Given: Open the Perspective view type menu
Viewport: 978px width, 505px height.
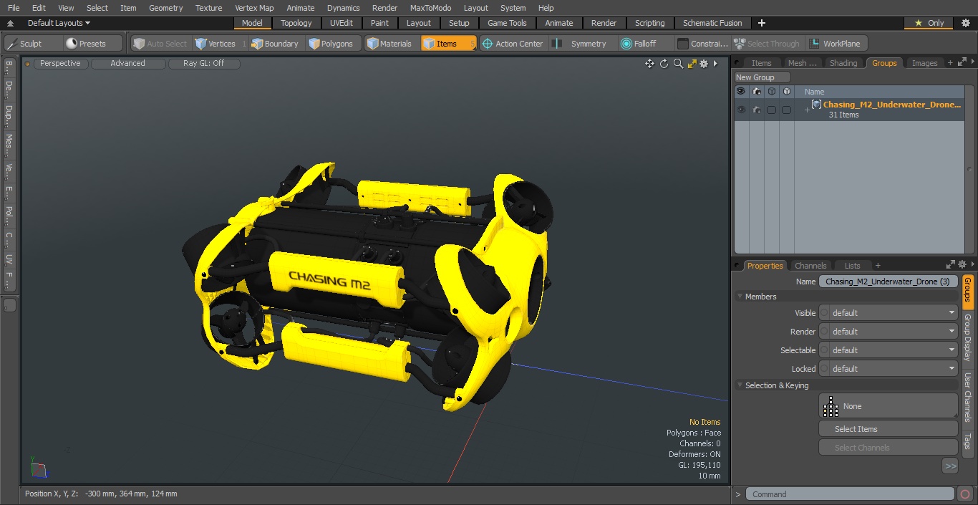Looking at the screenshot, I should (60, 63).
